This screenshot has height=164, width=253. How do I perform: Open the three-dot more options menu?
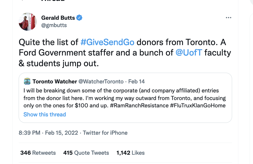click(228, 17)
